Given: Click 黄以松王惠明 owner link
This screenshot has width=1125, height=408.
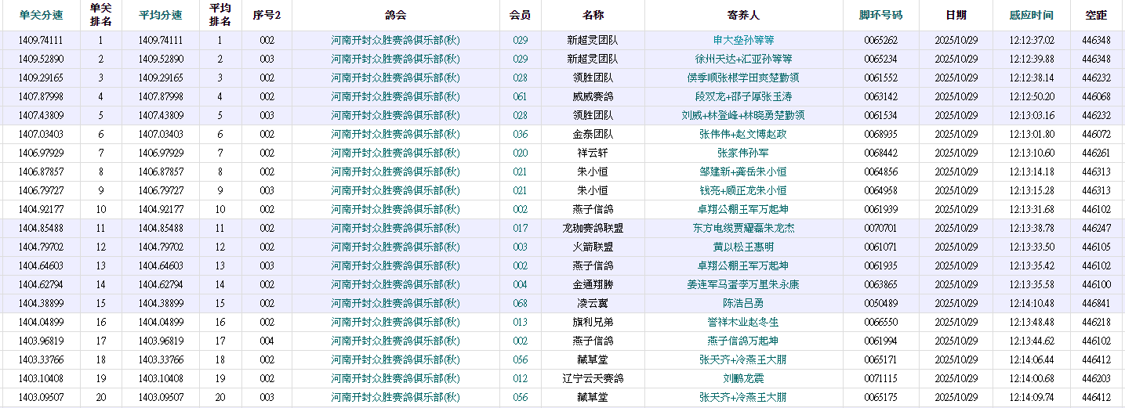Looking at the screenshot, I should click(x=743, y=247).
